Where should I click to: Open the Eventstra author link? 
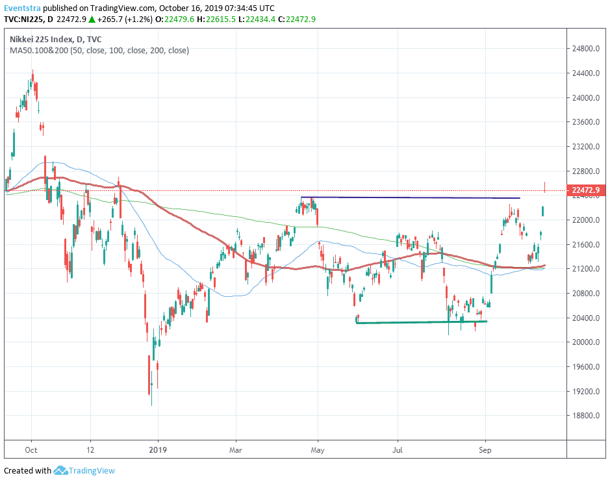(22, 8)
